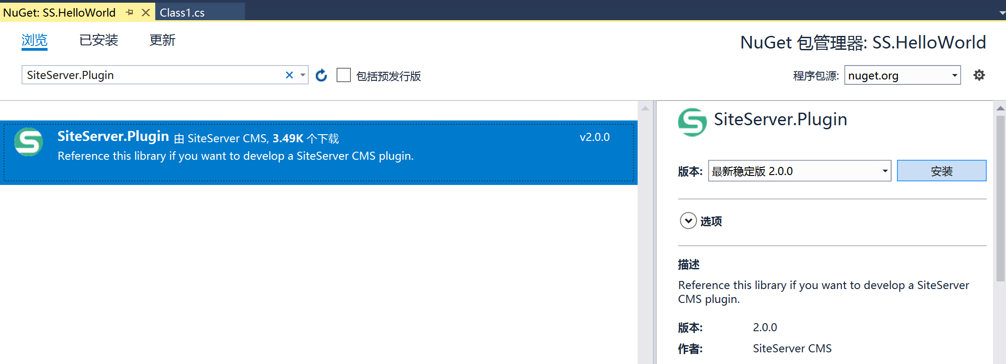Open package source settings gear

979,75
